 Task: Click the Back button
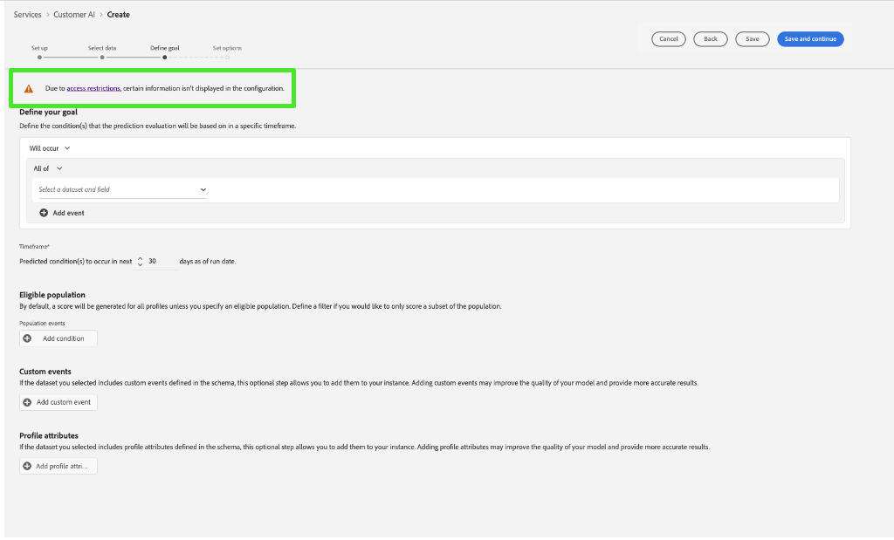click(711, 38)
